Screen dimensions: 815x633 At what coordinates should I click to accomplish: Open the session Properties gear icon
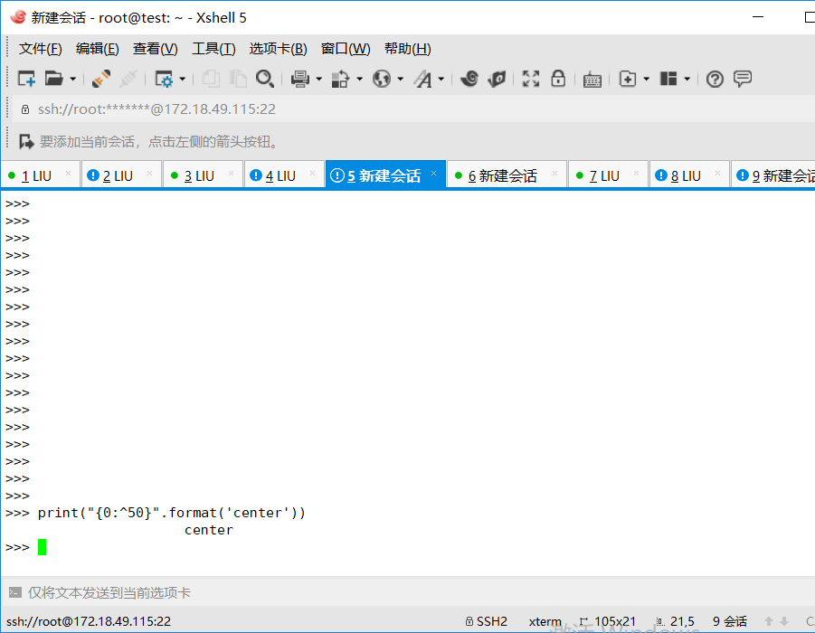click(x=164, y=79)
